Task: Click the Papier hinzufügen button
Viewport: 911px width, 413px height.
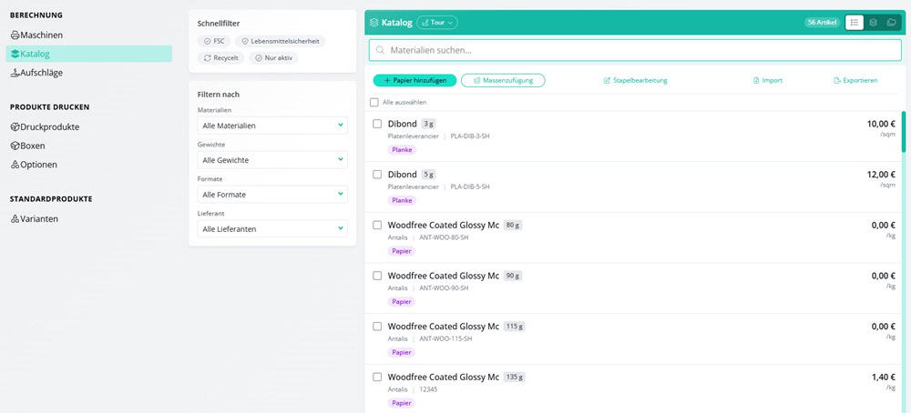Action: (415, 81)
